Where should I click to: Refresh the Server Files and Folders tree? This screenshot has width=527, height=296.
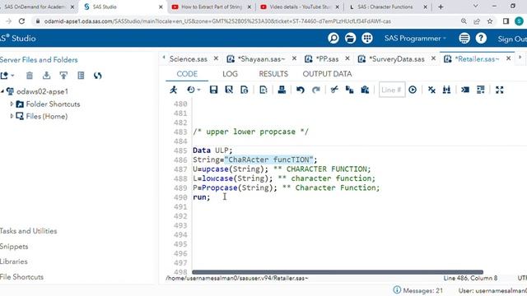point(98,76)
